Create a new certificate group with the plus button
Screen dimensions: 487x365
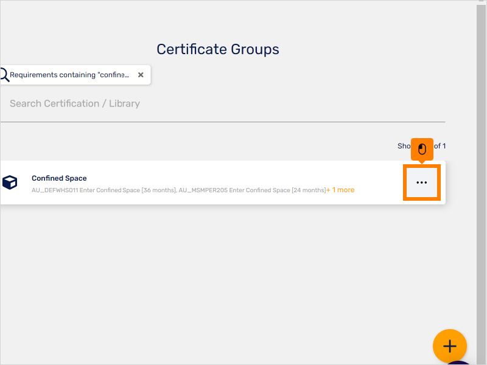[449, 346]
